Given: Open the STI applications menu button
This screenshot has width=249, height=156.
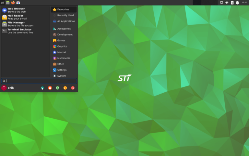Looking at the screenshot, I should click(x=3, y=3).
